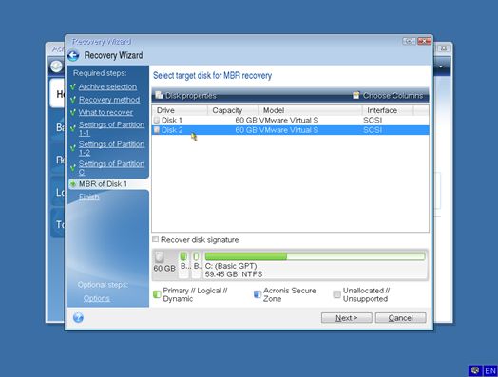
Task: Open the optional Options step
Action: (x=97, y=298)
